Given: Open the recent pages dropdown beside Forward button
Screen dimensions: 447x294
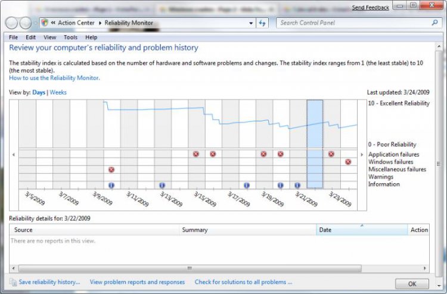Looking at the screenshot, I should coord(35,23).
